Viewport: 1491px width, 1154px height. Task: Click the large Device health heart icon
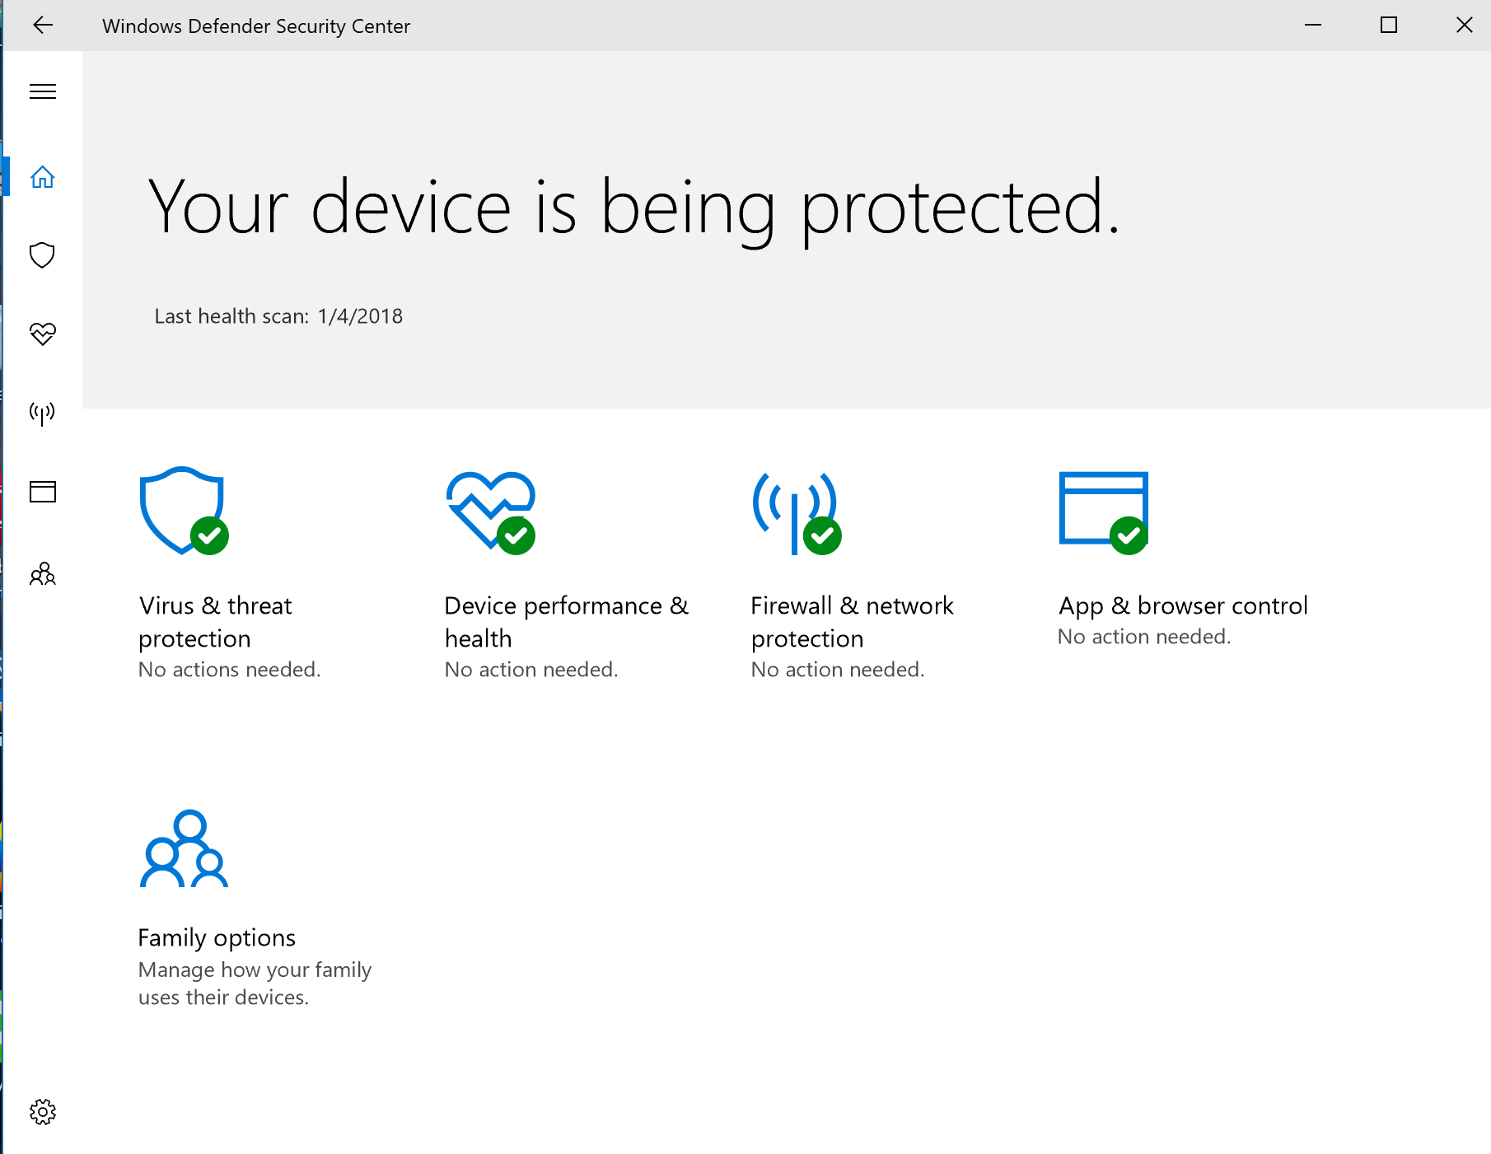(x=490, y=511)
